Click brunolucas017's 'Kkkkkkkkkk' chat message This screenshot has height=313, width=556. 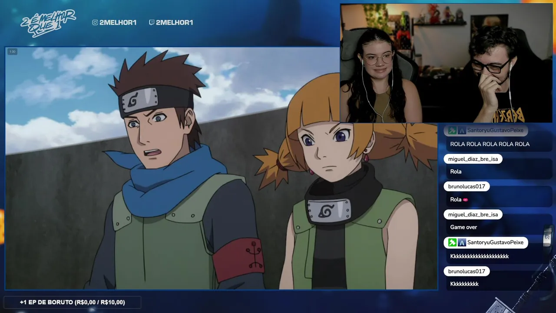click(x=464, y=284)
